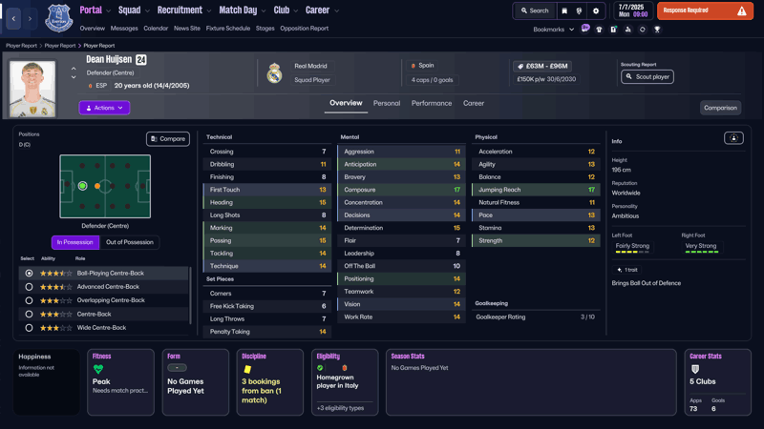Click the £63M - £96M value tag

(x=542, y=66)
